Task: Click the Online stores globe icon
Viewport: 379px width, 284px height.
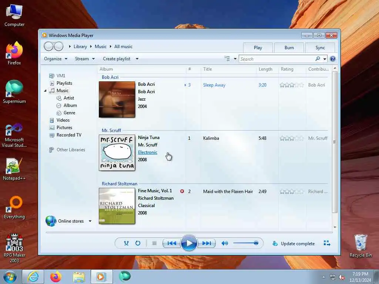Action: (51, 221)
